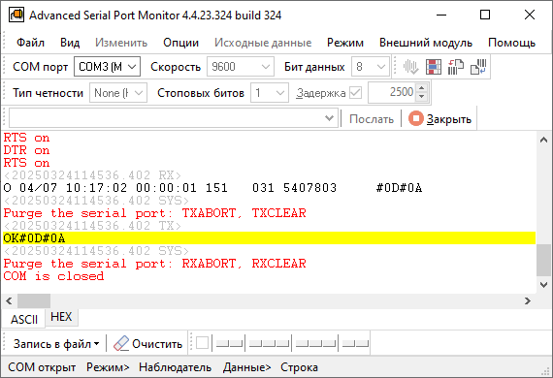Viewport: 553px width, 378px height.
Task: Expand the COM порт dropdown
Action: (x=108, y=67)
